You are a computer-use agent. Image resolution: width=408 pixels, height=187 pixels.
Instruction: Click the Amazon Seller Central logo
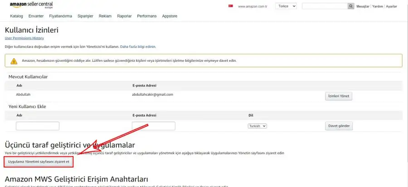(x=31, y=5)
